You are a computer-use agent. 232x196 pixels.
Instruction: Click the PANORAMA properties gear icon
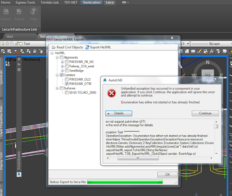pos(19,69)
